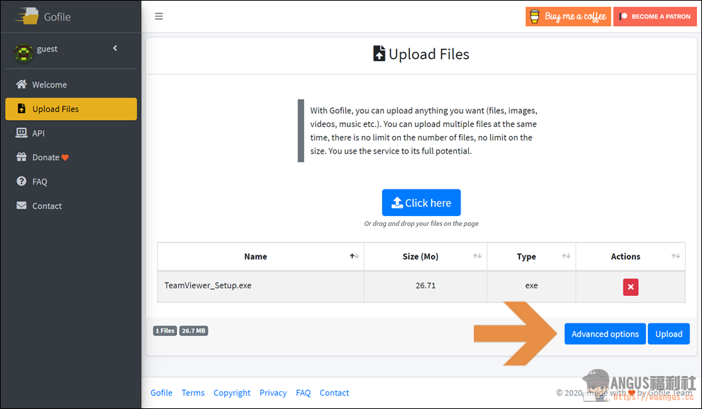The height and width of the screenshot is (409, 702).
Task: Click Buy me a coffee banner
Action: click(x=568, y=17)
